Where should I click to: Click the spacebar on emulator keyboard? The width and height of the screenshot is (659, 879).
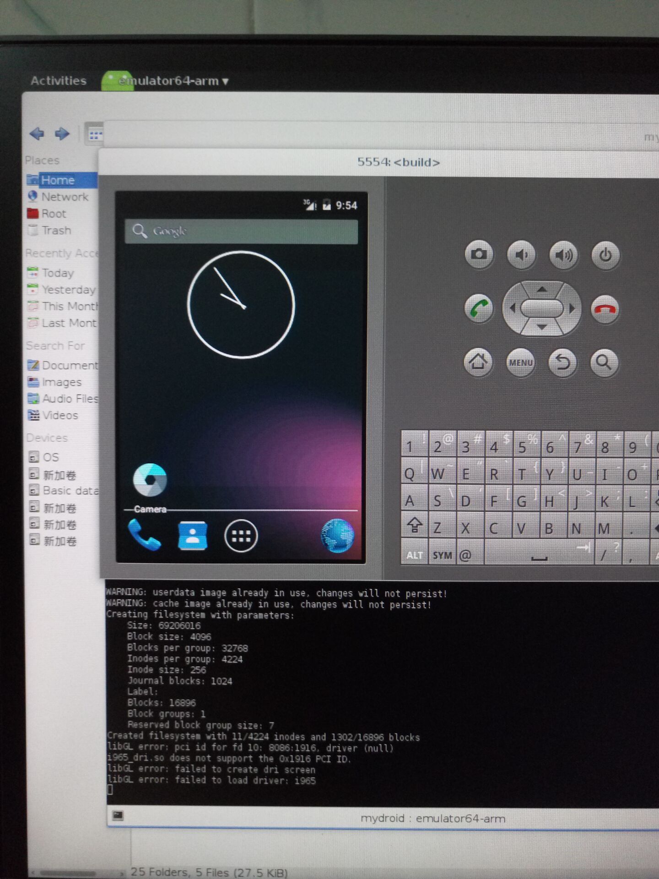click(539, 553)
